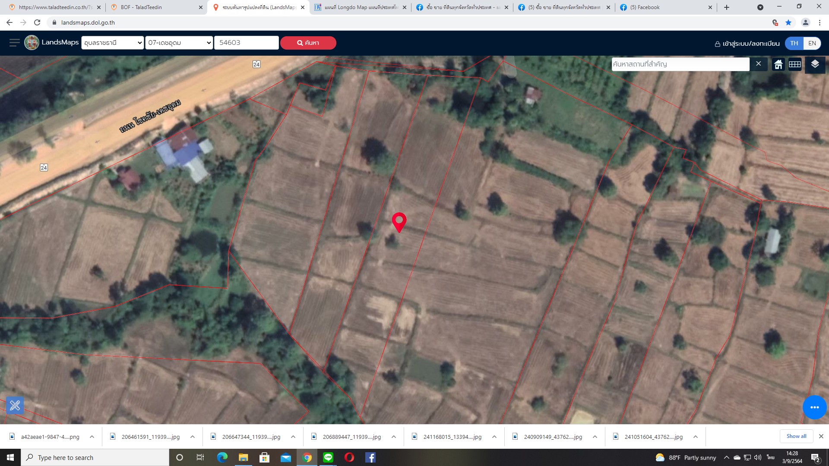Click the red location pin marker
Screen dimensions: 829x466
(399, 222)
